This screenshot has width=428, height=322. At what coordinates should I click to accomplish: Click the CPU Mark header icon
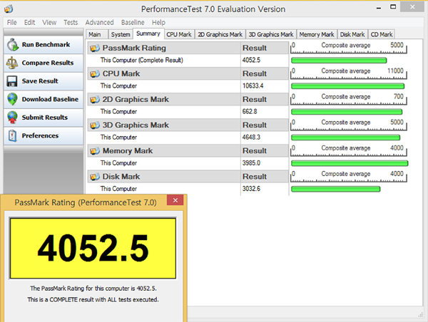point(95,73)
